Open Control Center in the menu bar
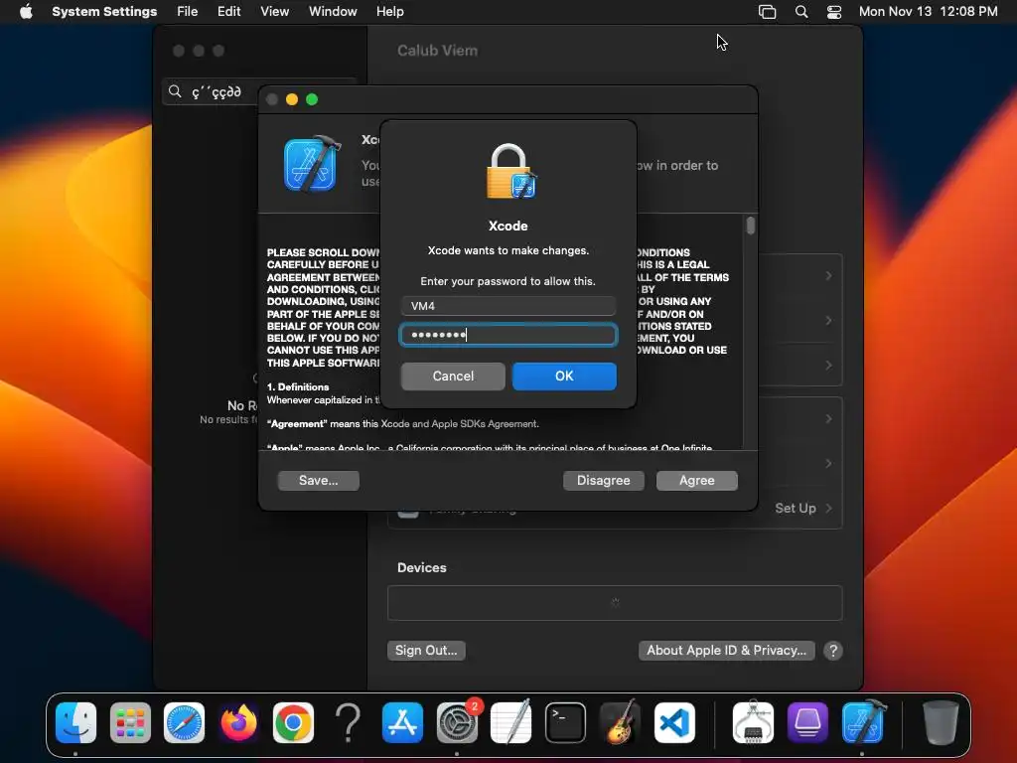The width and height of the screenshot is (1017, 763). tap(834, 12)
